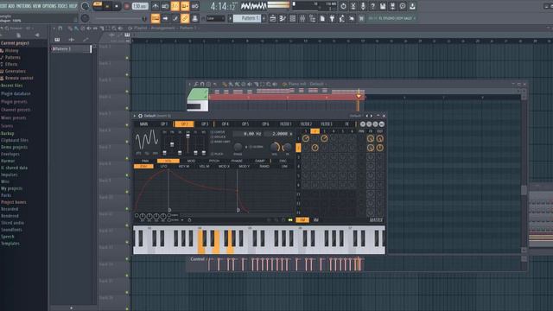Screen dimensions: 553x311
Task: Click the audio recording microphone icon
Action: click(363, 6)
